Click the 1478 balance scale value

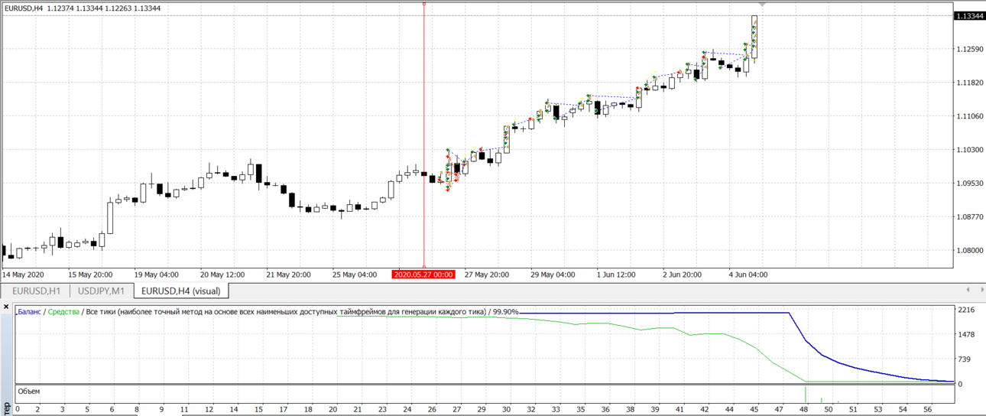965,335
